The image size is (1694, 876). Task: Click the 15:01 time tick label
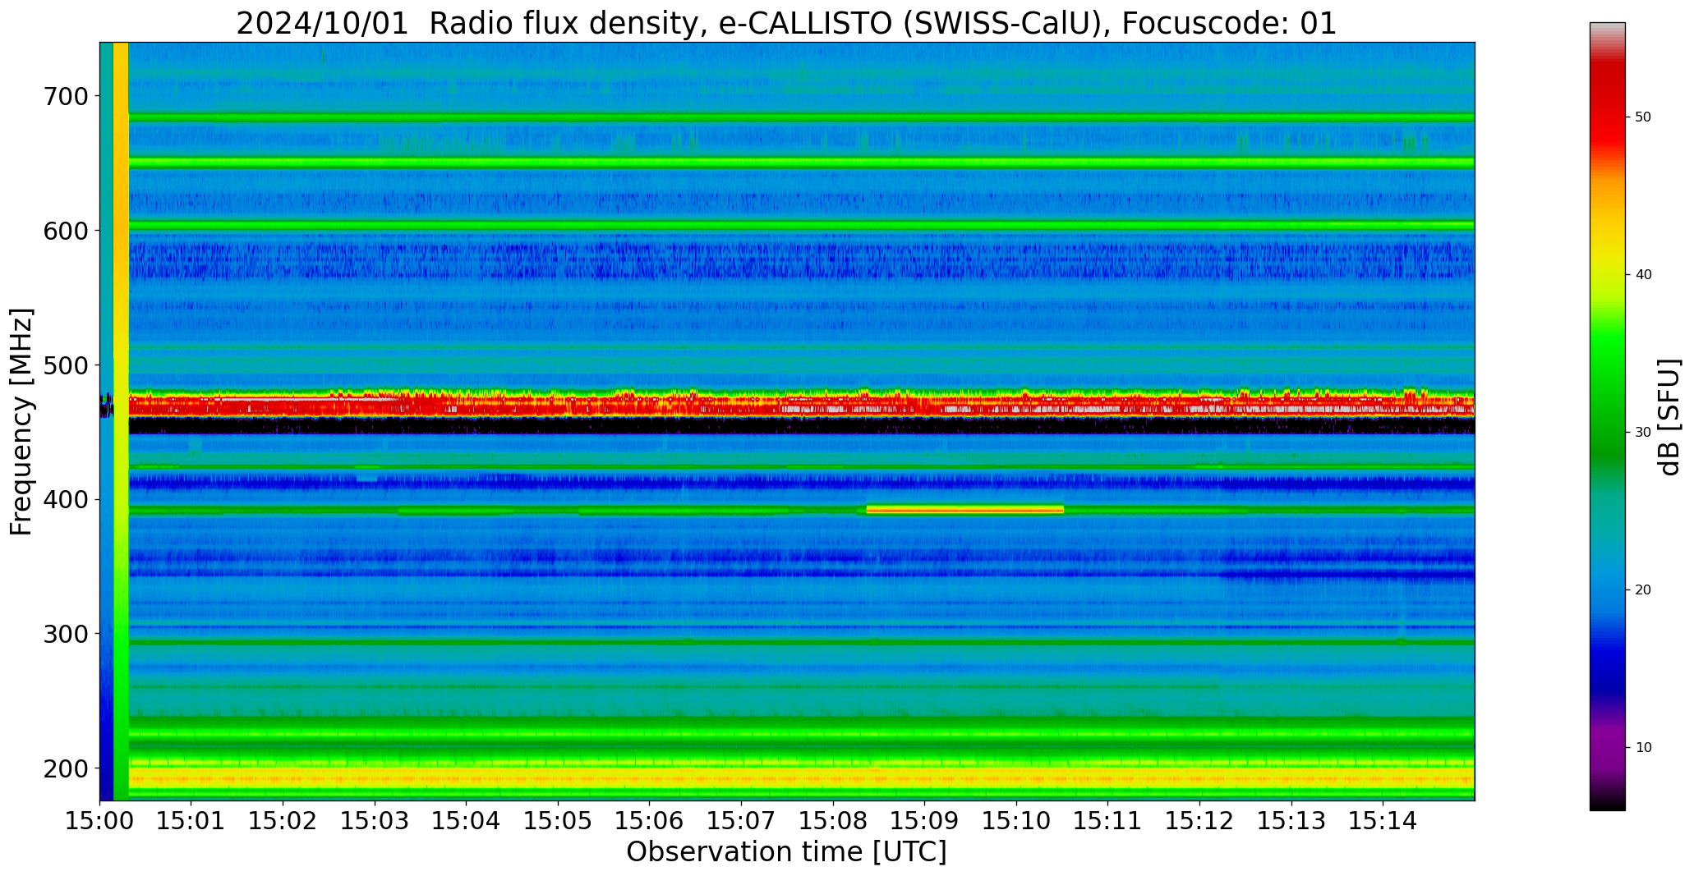(191, 821)
